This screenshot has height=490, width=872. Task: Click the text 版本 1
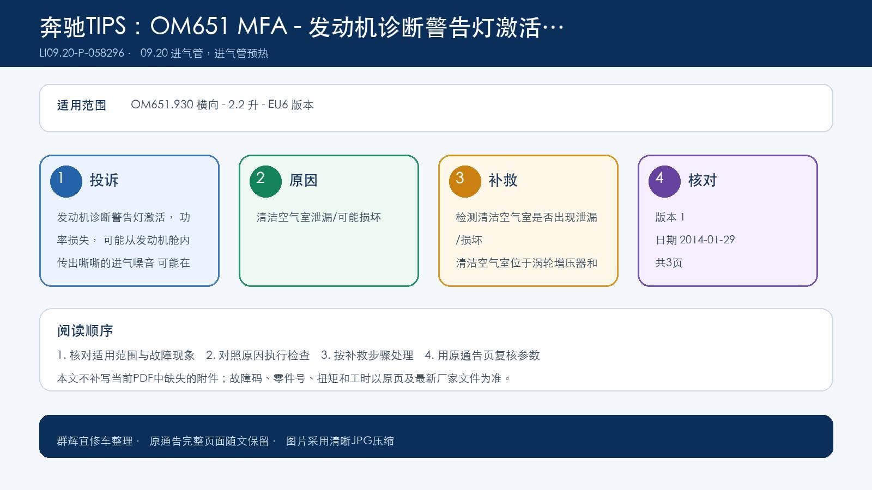[x=670, y=217]
